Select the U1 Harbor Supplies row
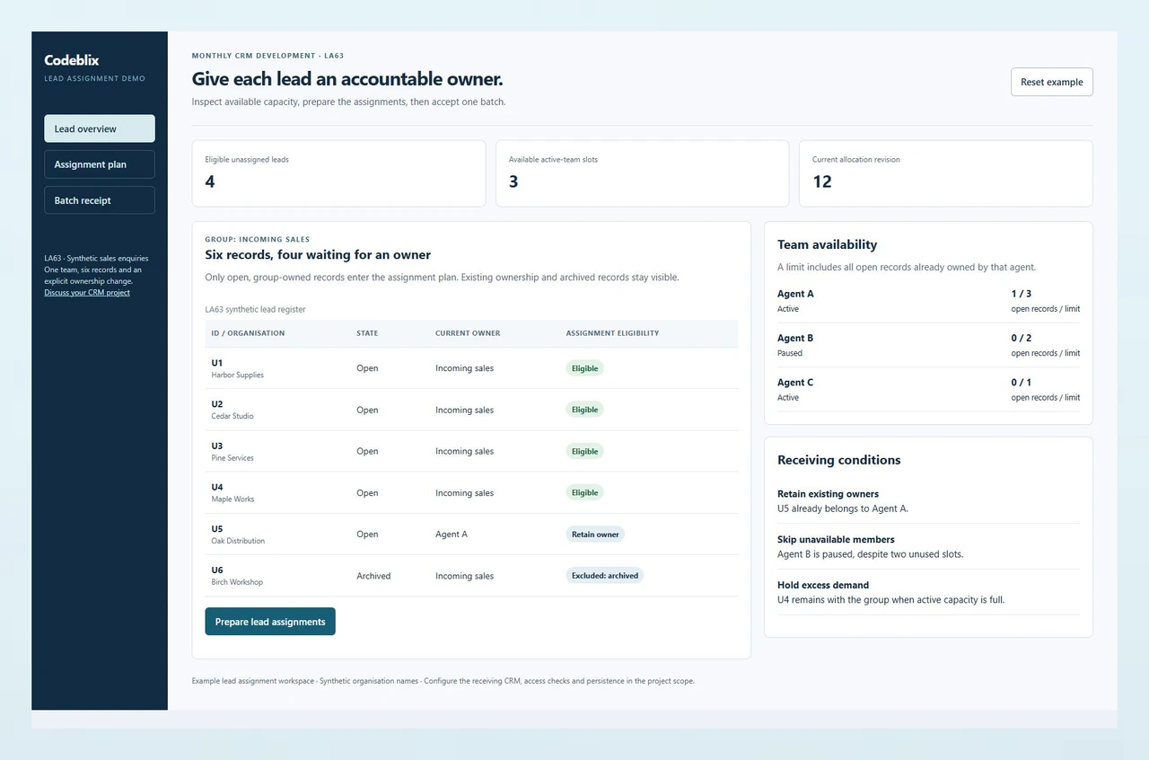The width and height of the screenshot is (1149, 760). (471, 368)
